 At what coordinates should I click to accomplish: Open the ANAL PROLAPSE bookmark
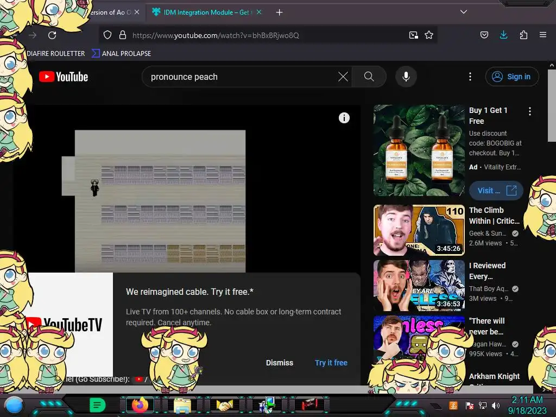[x=121, y=54]
